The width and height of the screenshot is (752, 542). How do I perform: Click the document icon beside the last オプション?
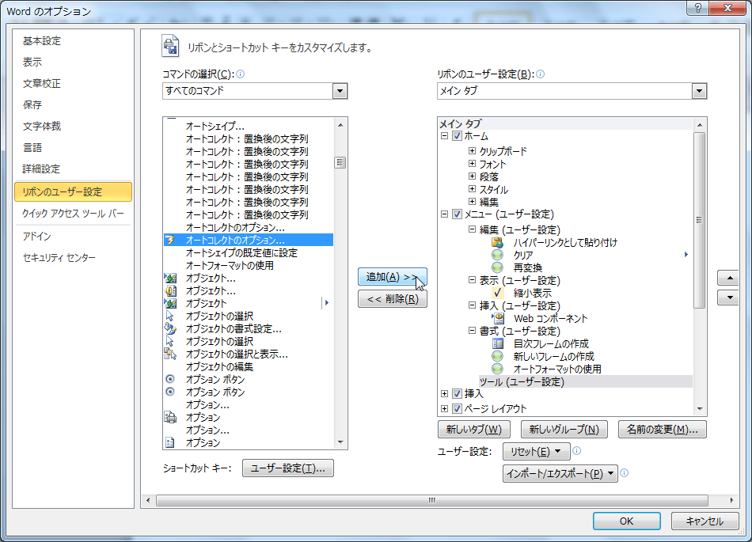169,442
